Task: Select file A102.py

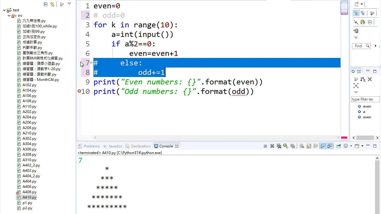Action: [29, 85]
